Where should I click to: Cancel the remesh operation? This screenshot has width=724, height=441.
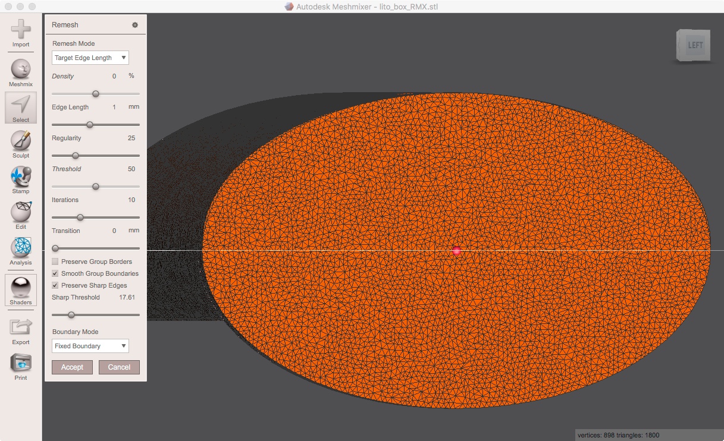119,367
